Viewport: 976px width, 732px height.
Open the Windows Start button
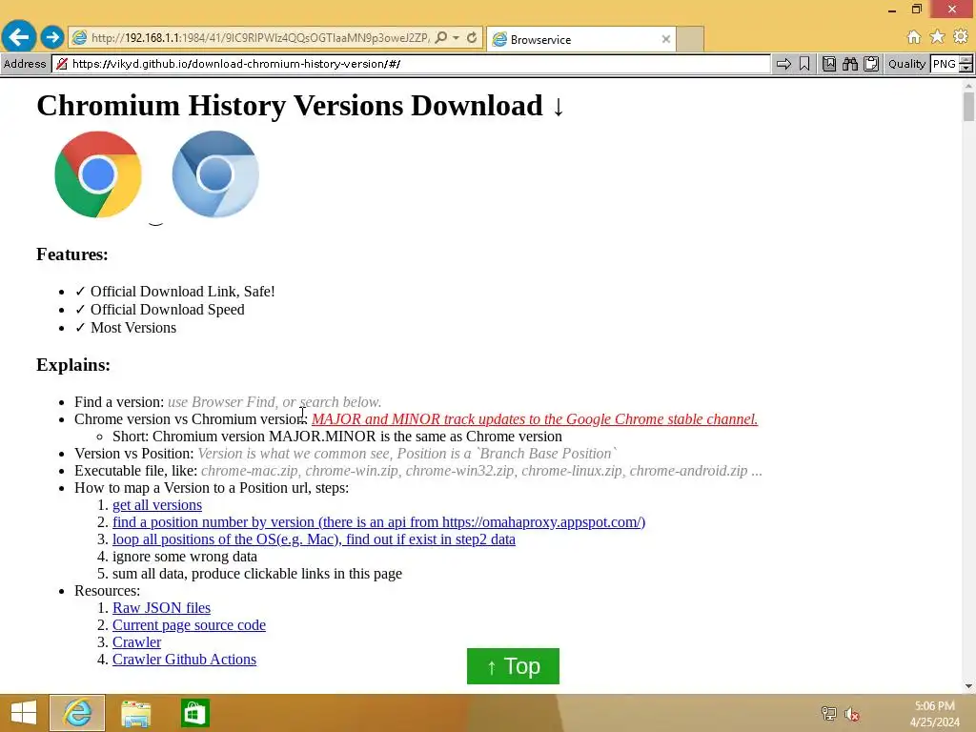click(x=23, y=713)
